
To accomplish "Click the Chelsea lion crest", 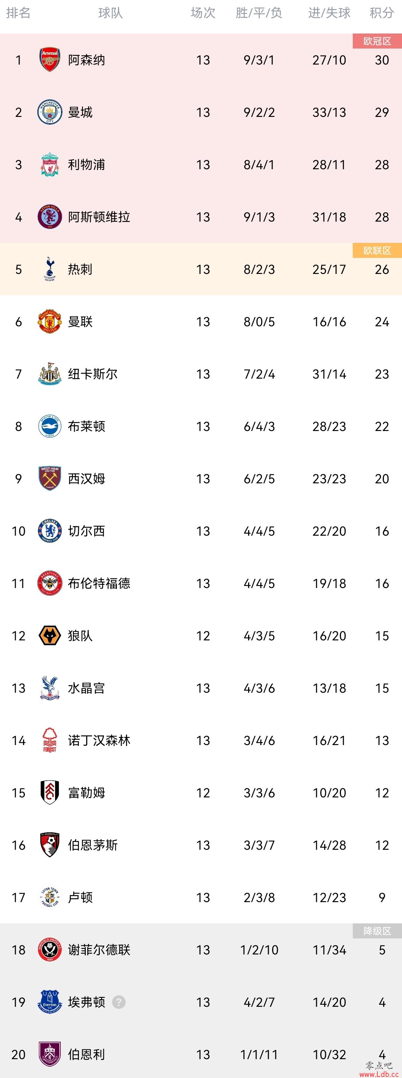I will coord(50,531).
